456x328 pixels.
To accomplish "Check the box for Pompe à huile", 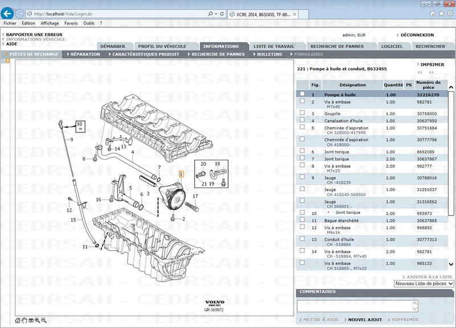I will tap(302, 94).
